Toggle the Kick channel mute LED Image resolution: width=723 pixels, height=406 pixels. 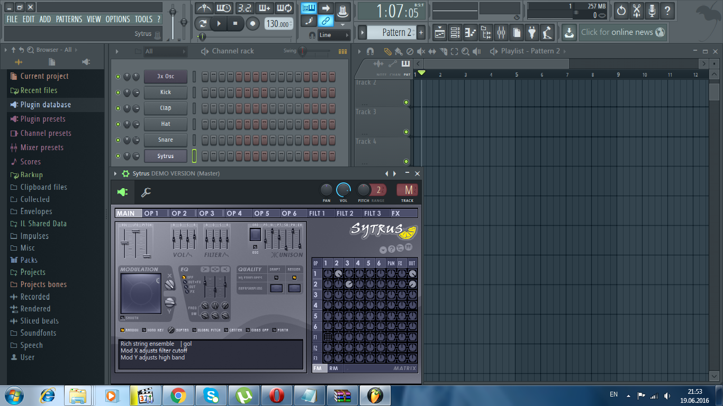[x=118, y=93]
